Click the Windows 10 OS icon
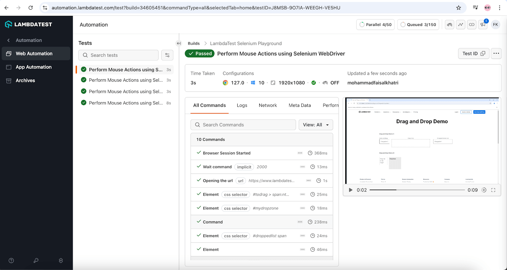This screenshot has width=507, height=270. point(253,83)
